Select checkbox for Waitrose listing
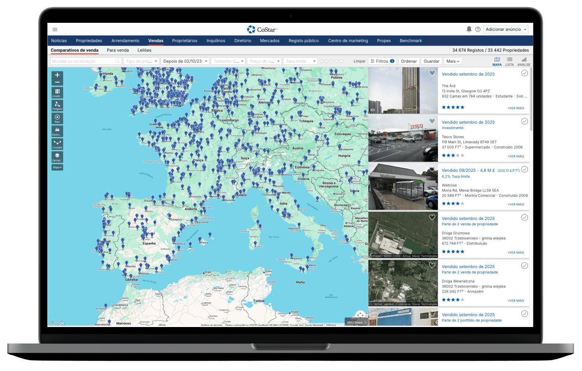The width and height of the screenshot is (582, 371). pyautogui.click(x=524, y=169)
